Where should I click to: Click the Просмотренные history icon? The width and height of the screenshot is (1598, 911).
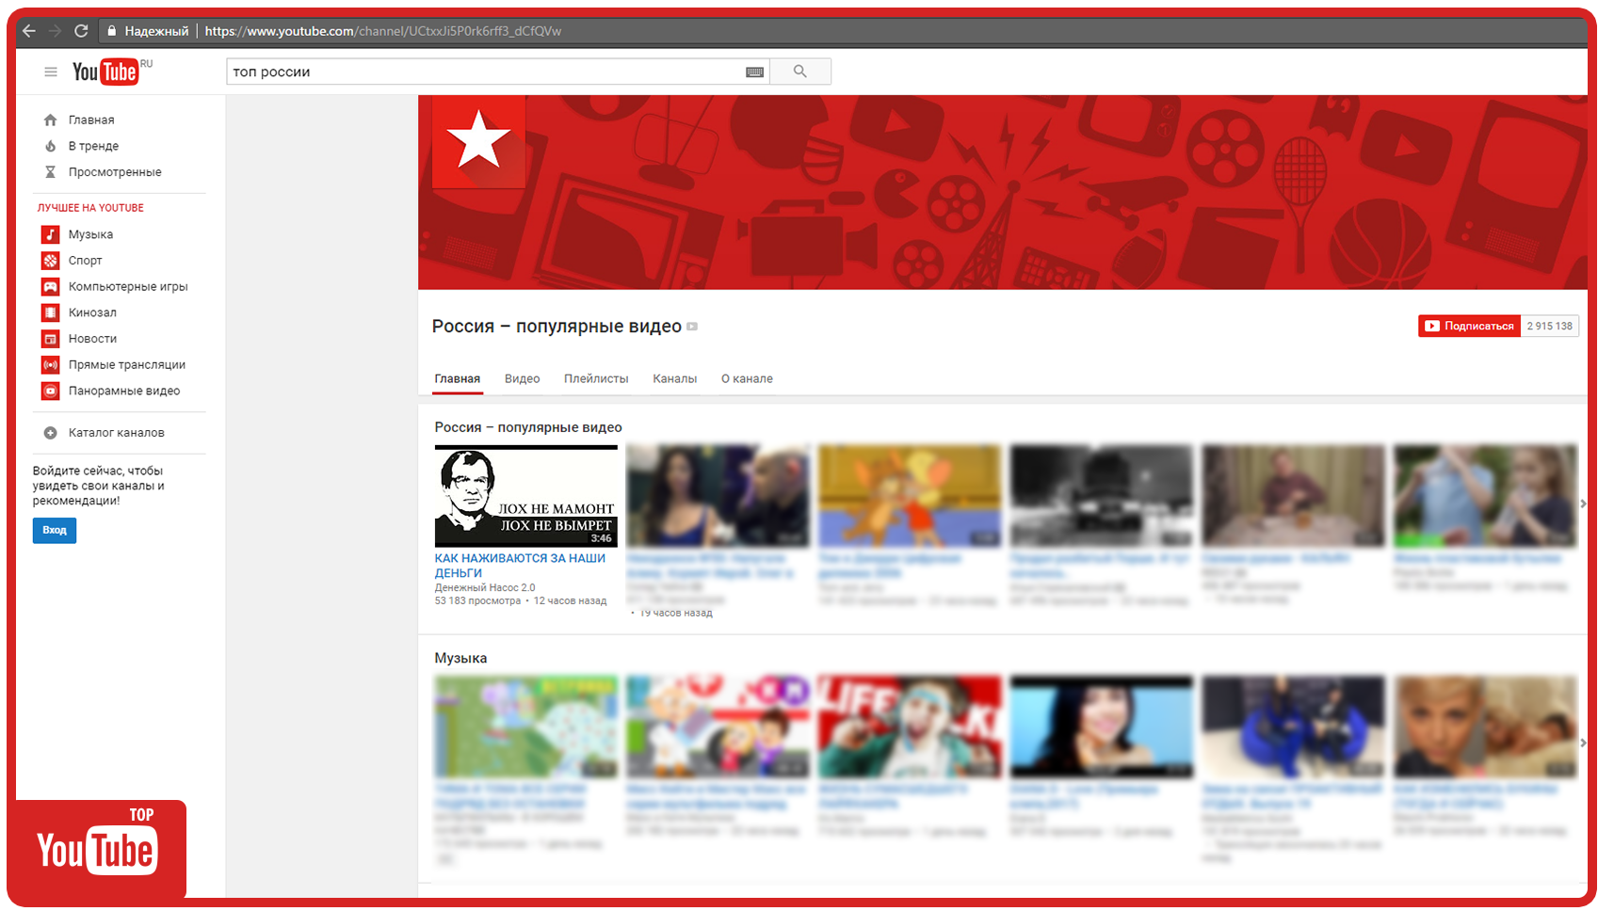[x=50, y=171]
